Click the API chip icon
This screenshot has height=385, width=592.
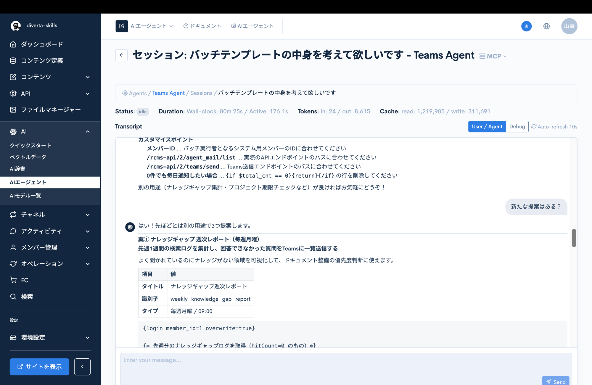click(x=13, y=94)
